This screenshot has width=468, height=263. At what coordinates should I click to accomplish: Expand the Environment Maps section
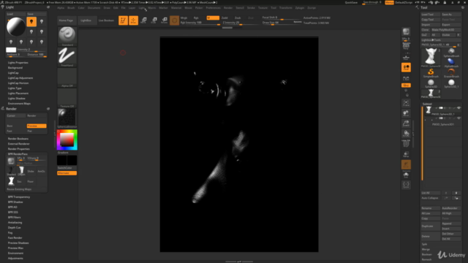point(19,104)
